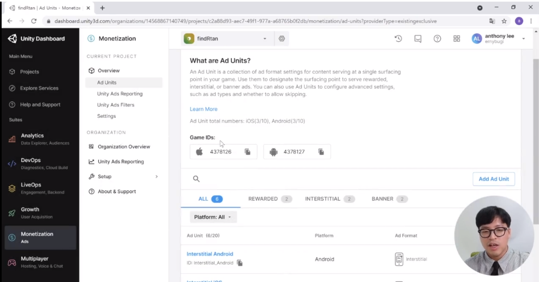Open Explore Services menu item
The image size is (539, 282).
pyautogui.click(x=39, y=88)
